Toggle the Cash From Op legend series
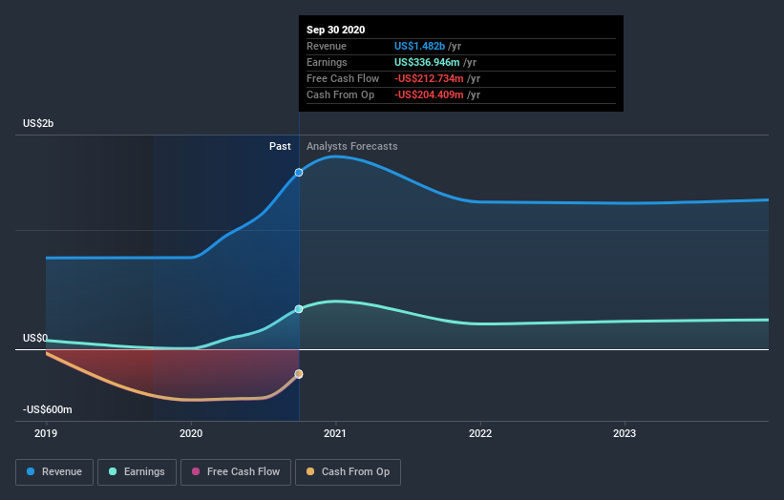Screen dimensions: 784x500 [348, 472]
